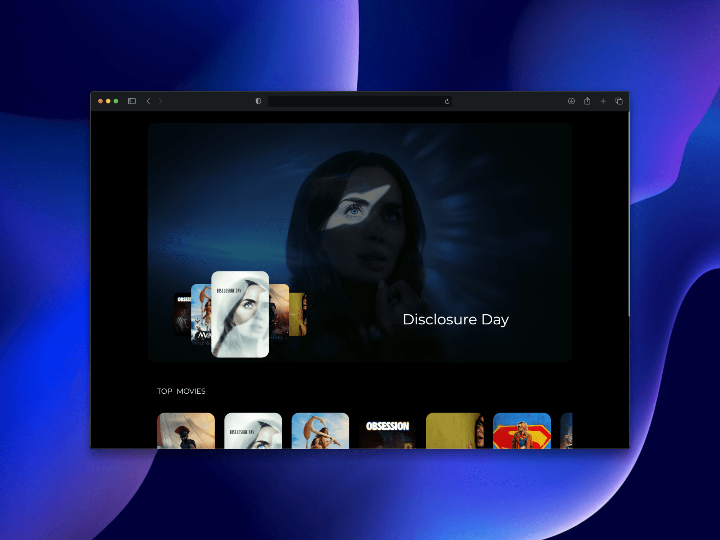Image resolution: width=720 pixels, height=540 pixels.
Task: Open the Disclosure Day poster in Top Movies
Action: [x=253, y=431]
